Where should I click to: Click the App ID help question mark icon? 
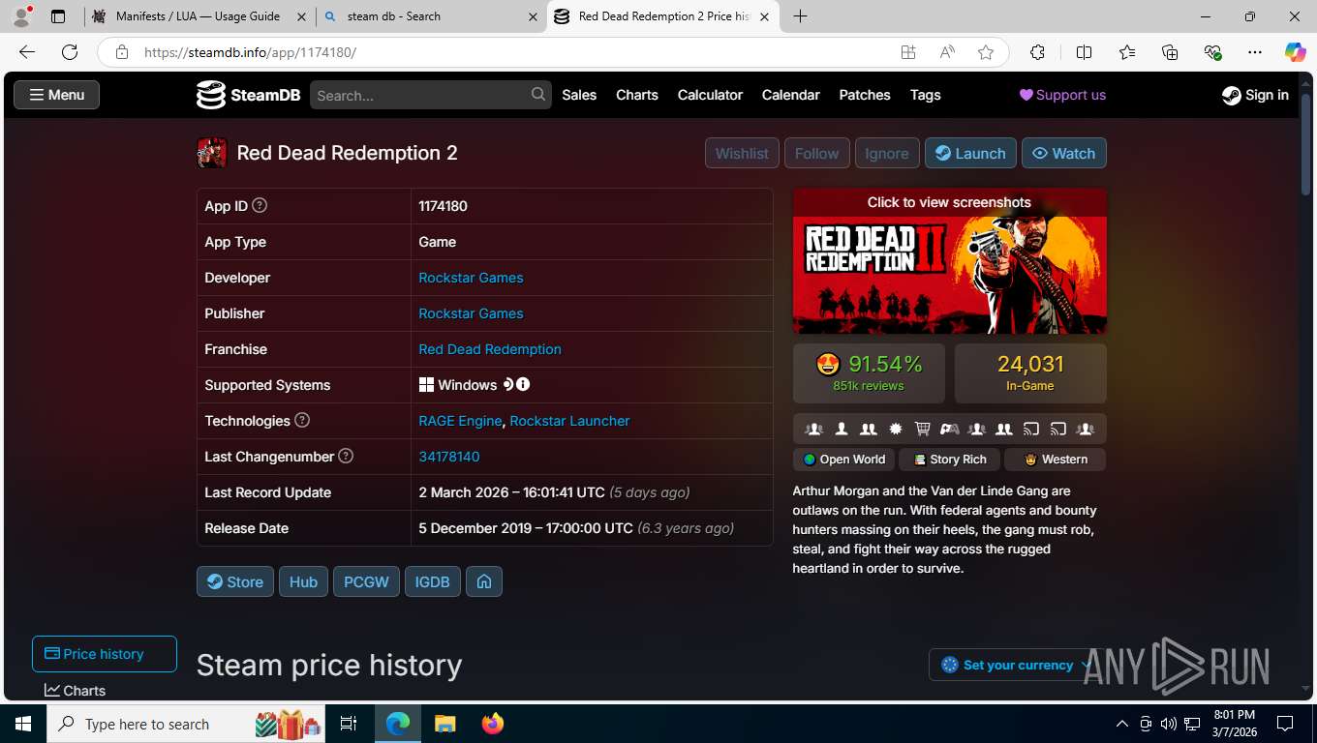pos(260,205)
